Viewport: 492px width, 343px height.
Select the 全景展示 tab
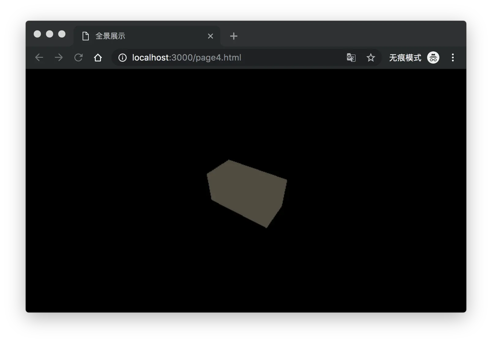click(147, 36)
